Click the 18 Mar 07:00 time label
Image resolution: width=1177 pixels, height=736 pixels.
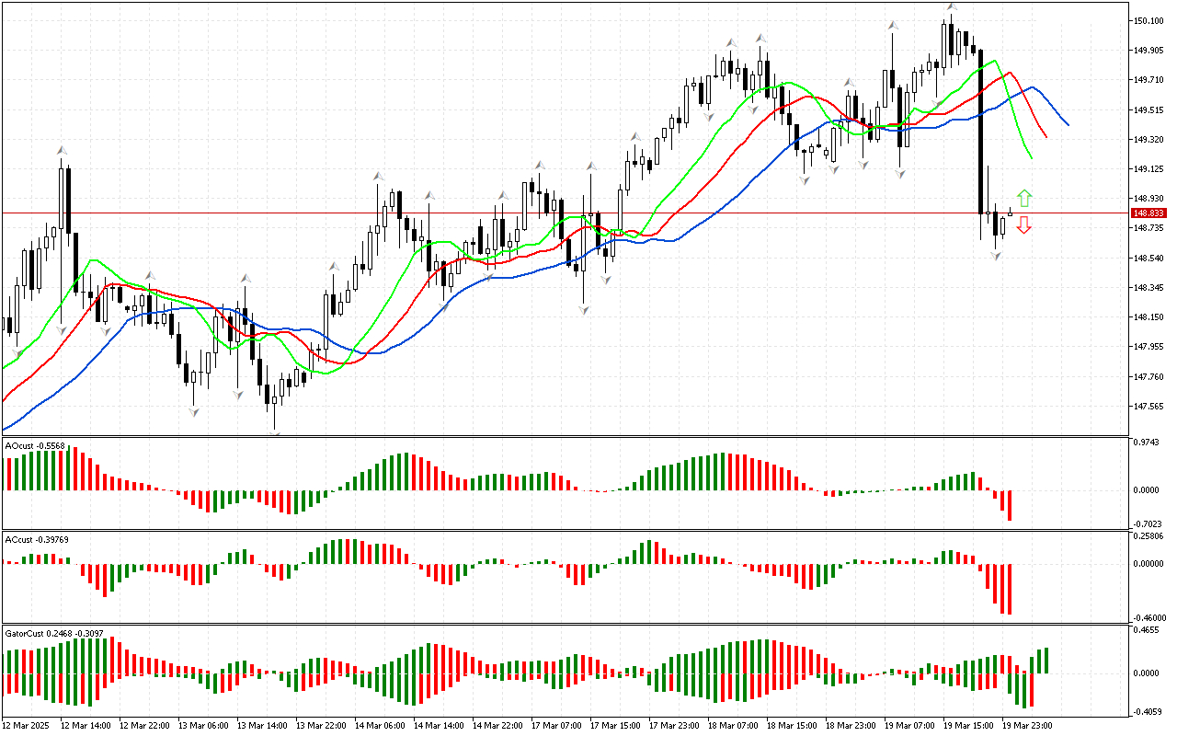(x=733, y=726)
